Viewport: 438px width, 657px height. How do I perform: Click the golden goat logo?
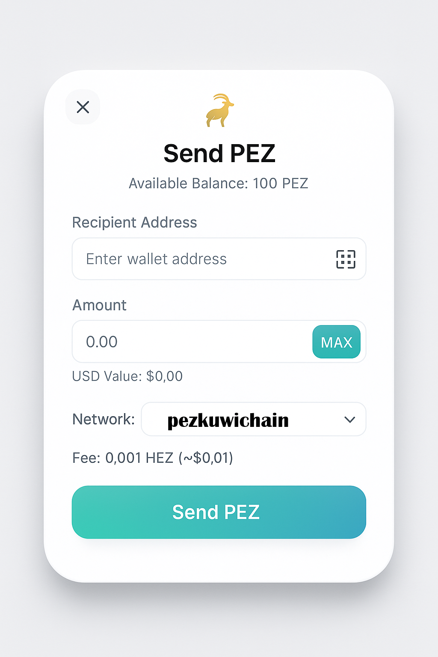(220, 111)
